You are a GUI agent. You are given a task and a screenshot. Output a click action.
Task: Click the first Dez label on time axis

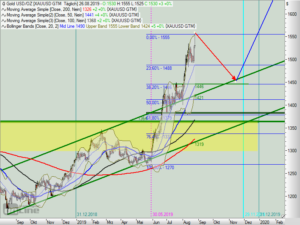tap(66, 222)
